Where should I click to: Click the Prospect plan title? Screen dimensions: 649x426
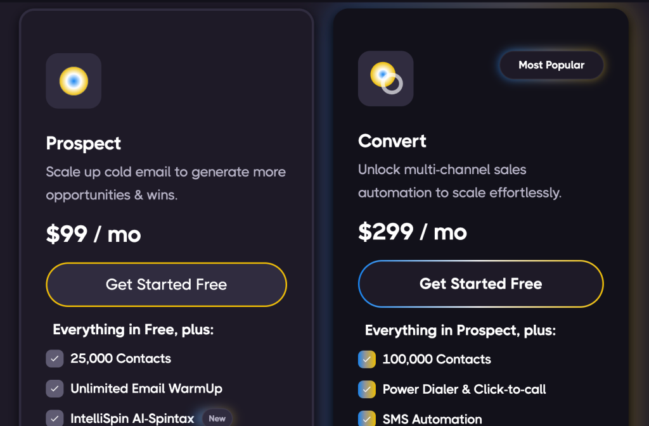[83, 144]
